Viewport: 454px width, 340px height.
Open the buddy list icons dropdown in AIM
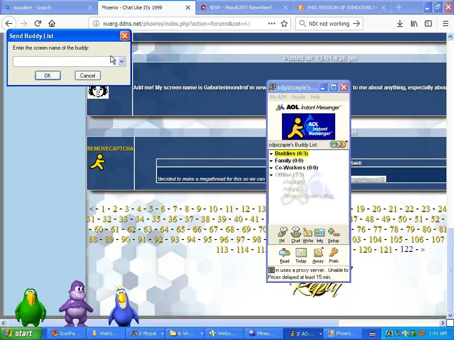338,144
